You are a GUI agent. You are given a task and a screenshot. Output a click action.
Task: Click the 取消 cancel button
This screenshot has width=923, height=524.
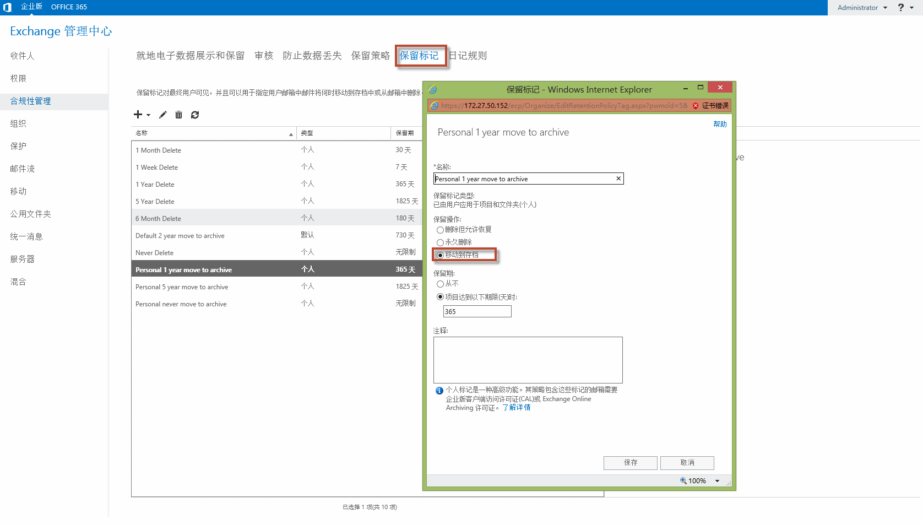tap(687, 463)
